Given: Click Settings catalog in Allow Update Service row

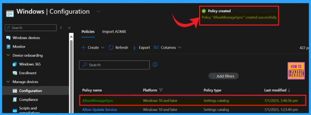Looking at the screenshot, I should (216, 110).
